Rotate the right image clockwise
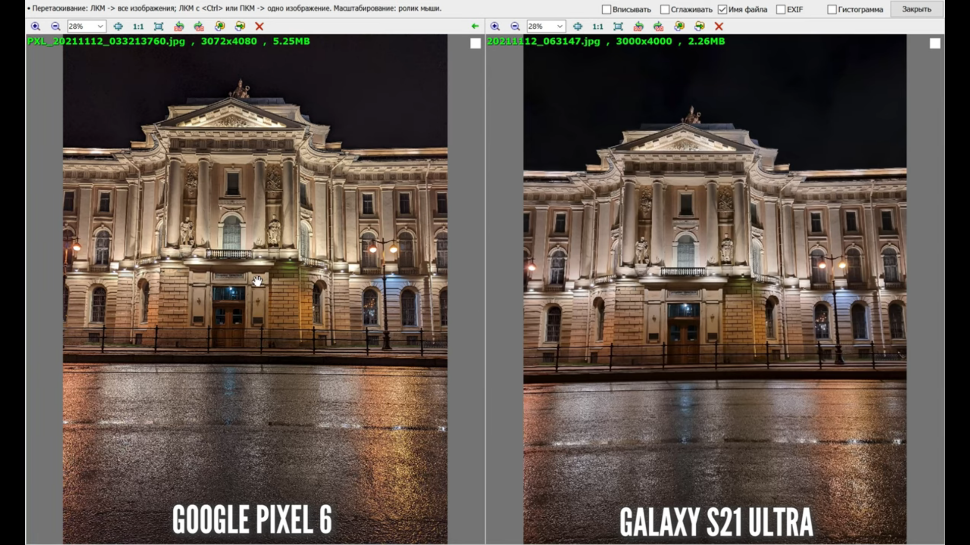Image resolution: width=970 pixels, height=545 pixels. 659,26
